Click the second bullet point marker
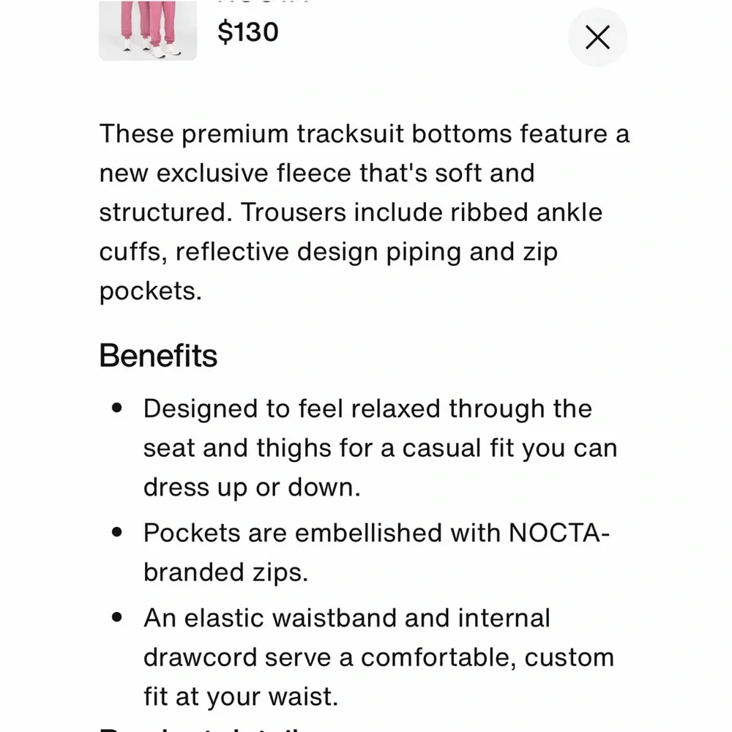732x732 pixels. (117, 533)
